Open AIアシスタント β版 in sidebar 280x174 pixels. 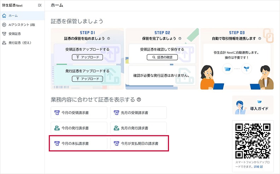click(x=20, y=25)
